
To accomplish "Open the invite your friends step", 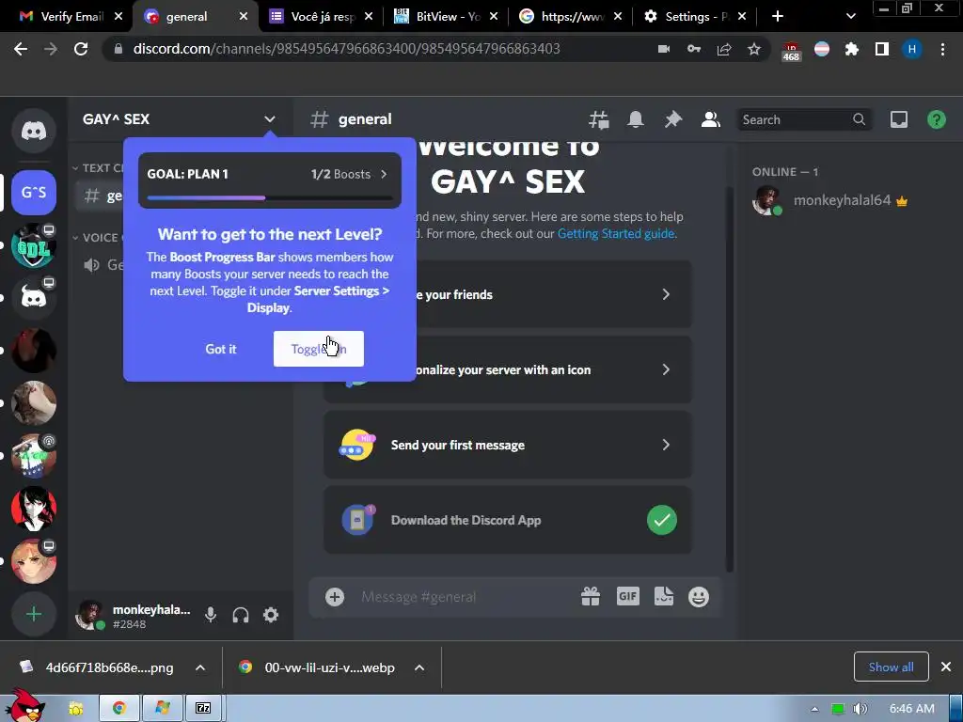I will pos(507,294).
